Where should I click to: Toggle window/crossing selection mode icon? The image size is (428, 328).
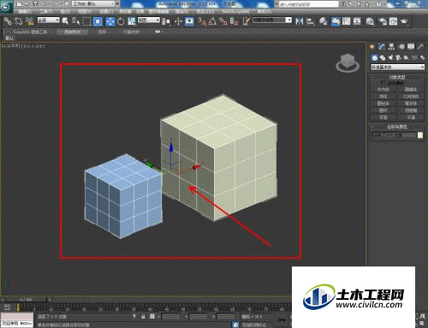(98, 21)
